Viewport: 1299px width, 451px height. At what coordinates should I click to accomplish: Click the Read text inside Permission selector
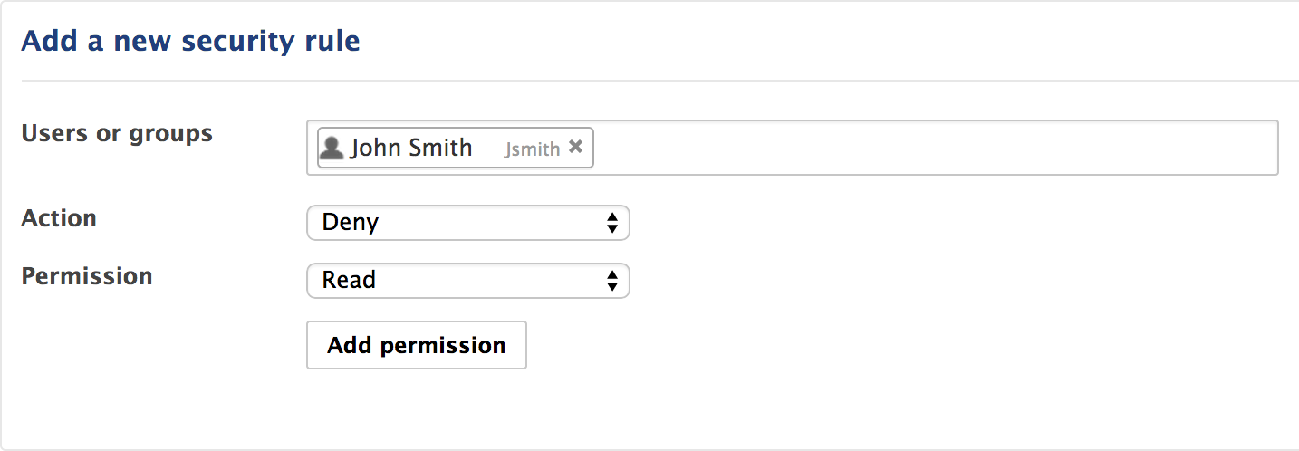pos(349,281)
